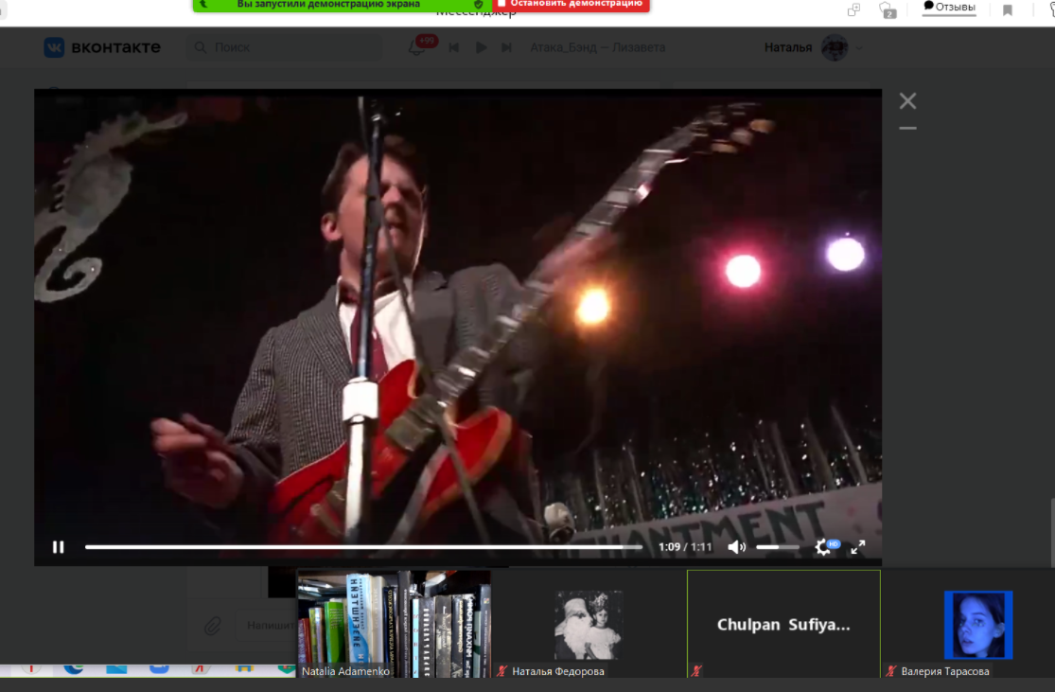Open the Mail taskbar icon
This screenshot has height=692, width=1055.
tap(116, 668)
